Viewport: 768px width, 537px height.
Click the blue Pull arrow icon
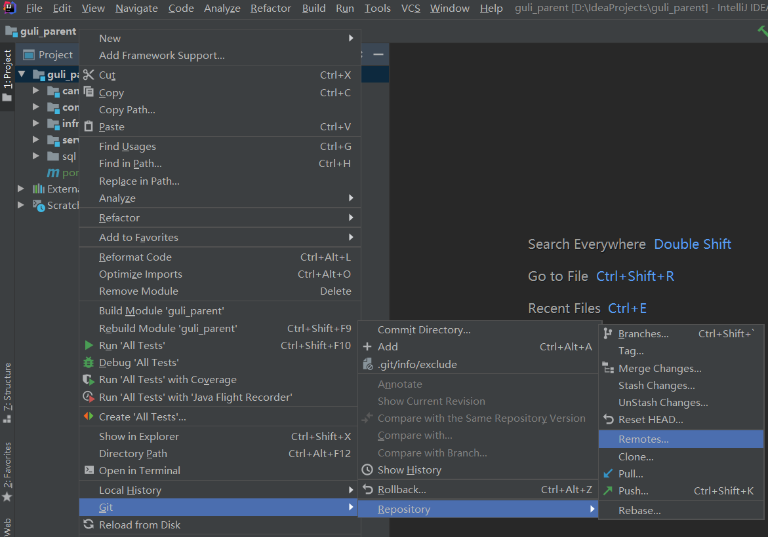tap(608, 473)
